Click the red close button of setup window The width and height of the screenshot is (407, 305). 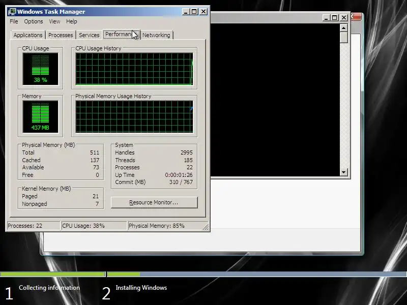356,17
